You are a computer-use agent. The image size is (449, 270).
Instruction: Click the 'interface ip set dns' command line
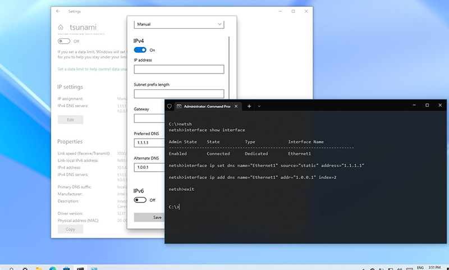tap(266, 166)
